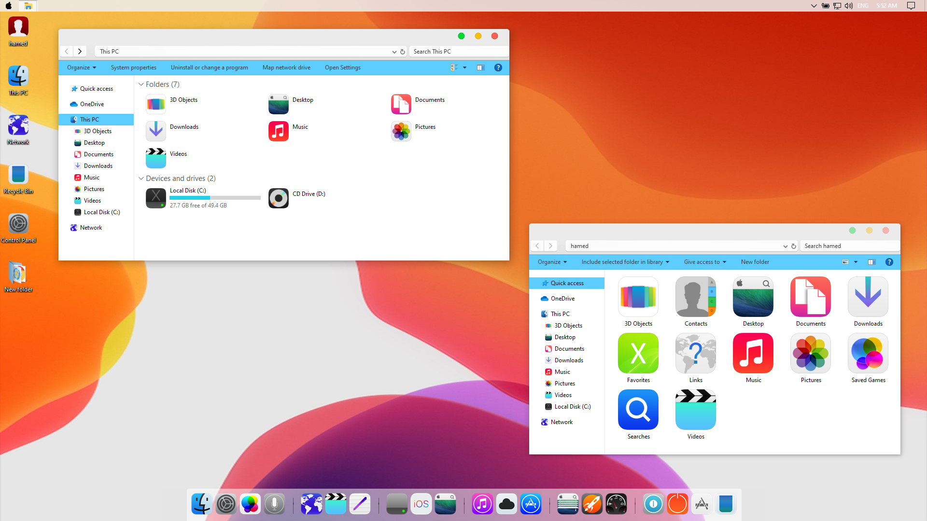The width and height of the screenshot is (927, 521).
Task: Click the Search This PC field
Action: [458, 52]
